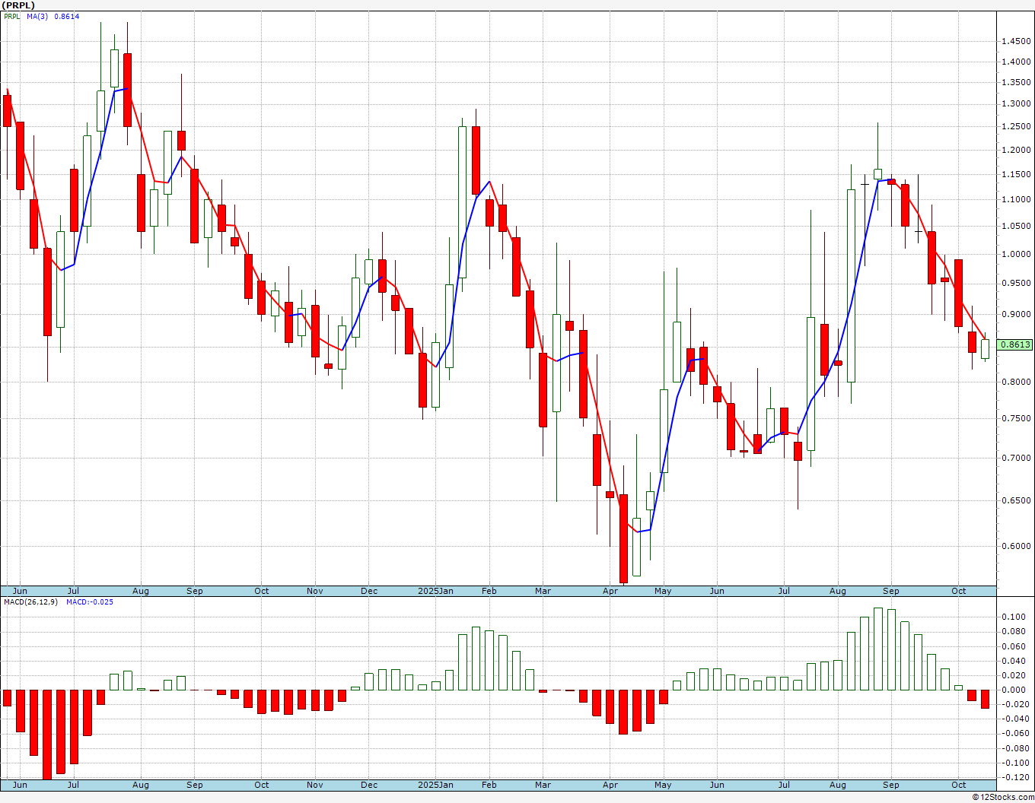
Task: Click Nov on the price chart date axis
Action: coord(315,591)
